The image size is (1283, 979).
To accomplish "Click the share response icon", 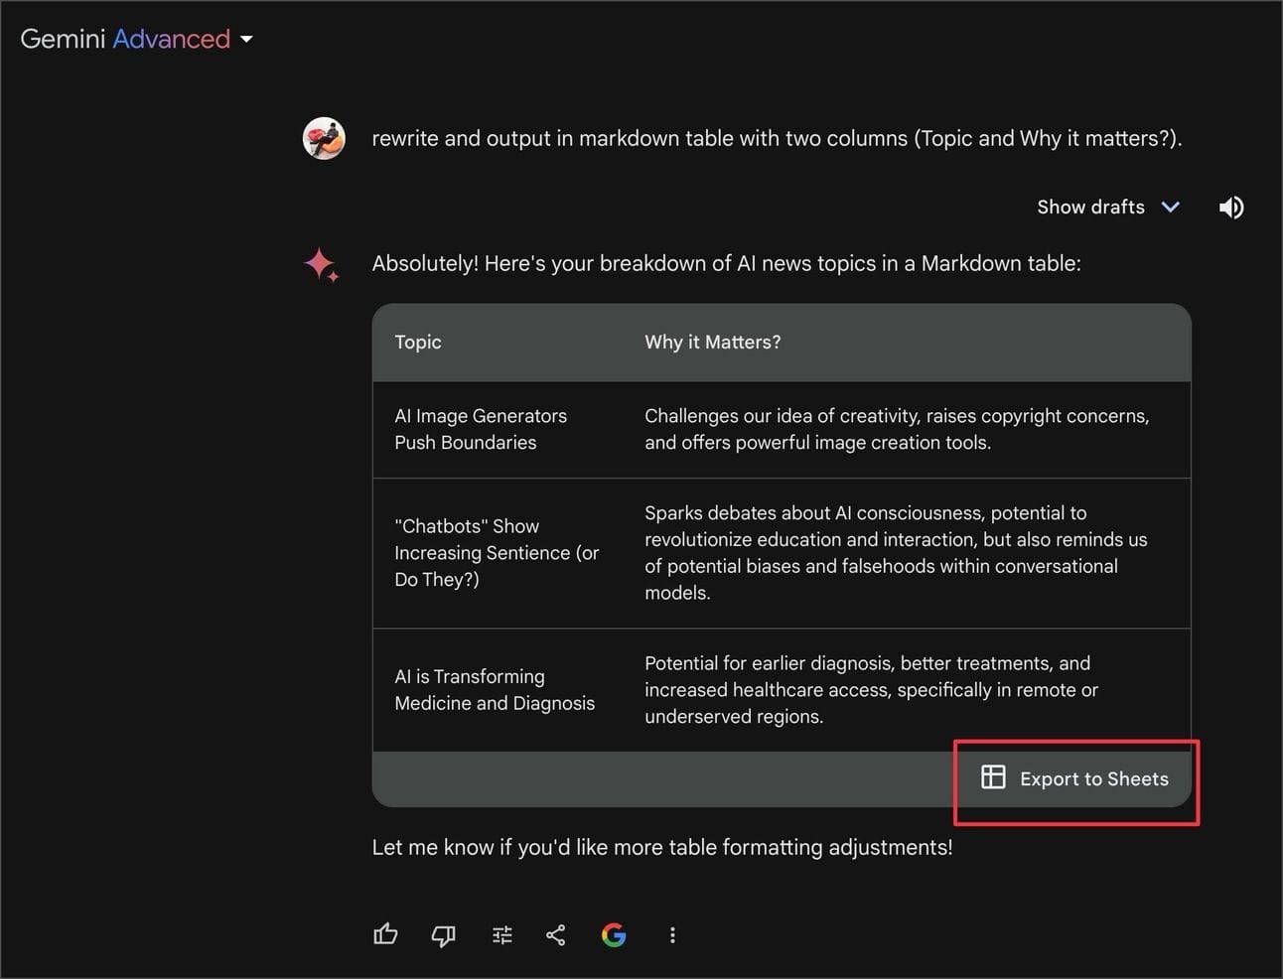I will pos(556,934).
